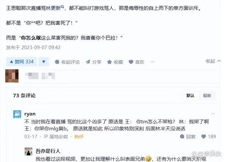
Task: Upvote the answer with 赞同 334
Action: 22,62
